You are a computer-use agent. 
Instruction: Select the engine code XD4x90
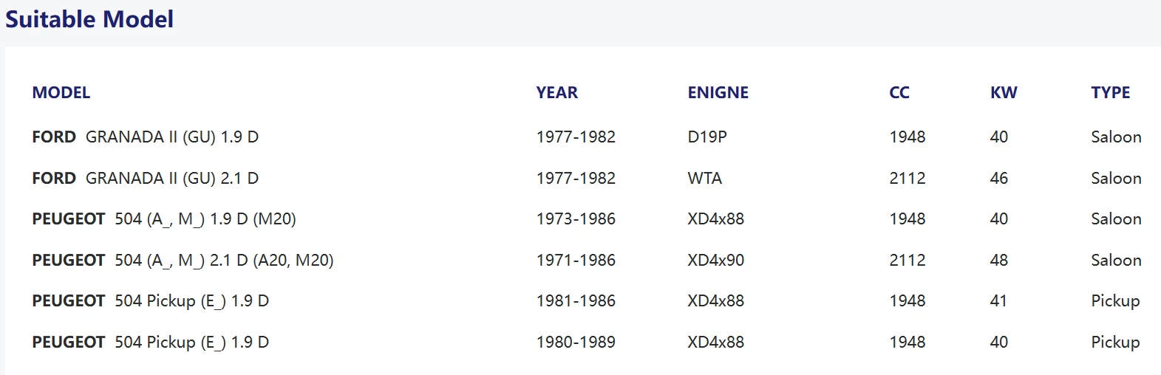[x=716, y=261]
